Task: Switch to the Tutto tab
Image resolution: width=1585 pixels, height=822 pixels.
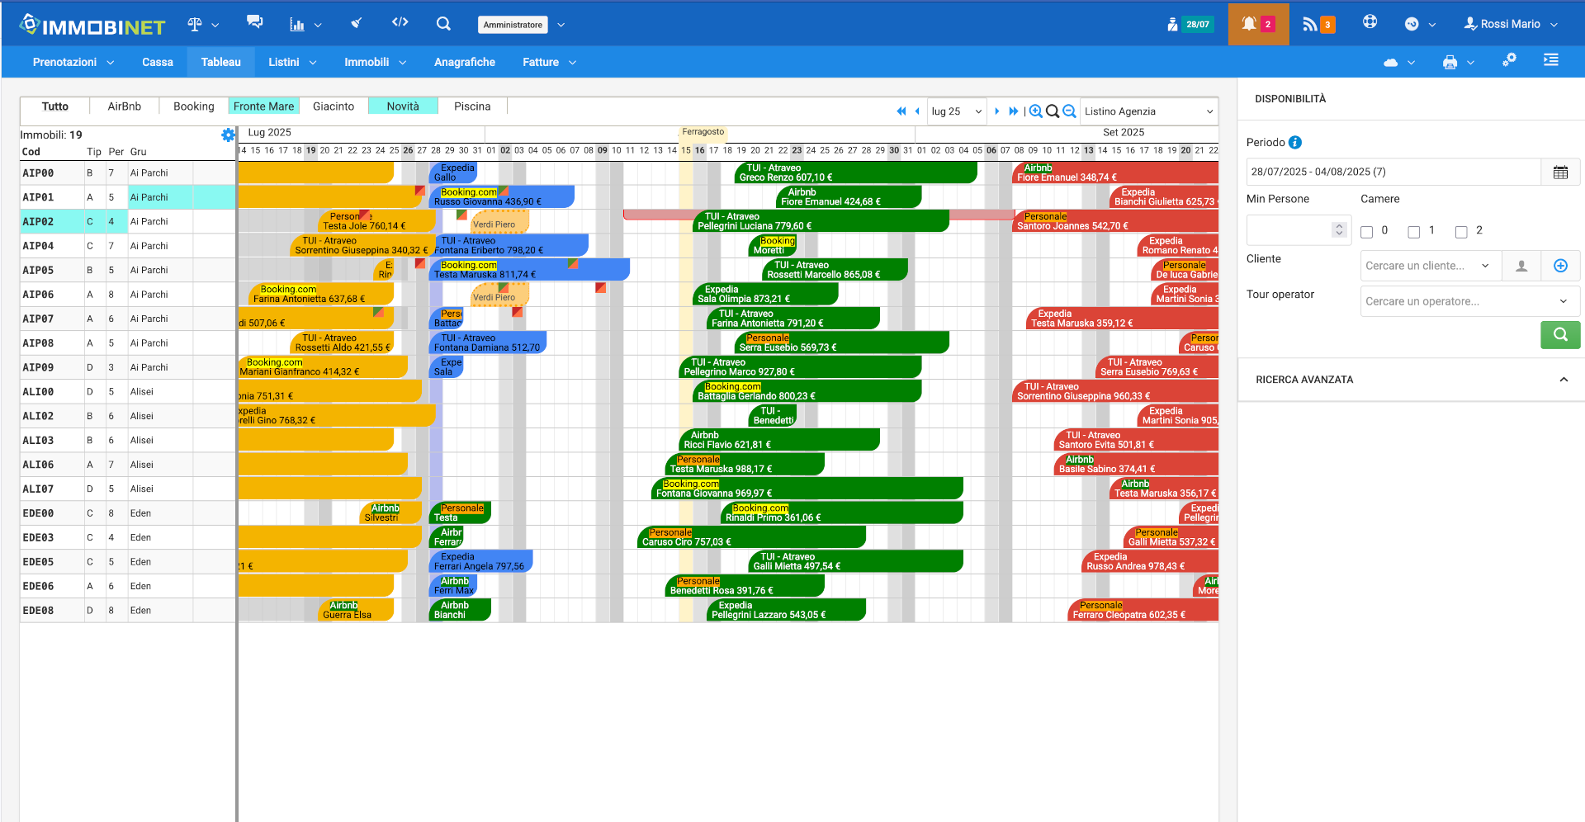Action: (x=55, y=106)
